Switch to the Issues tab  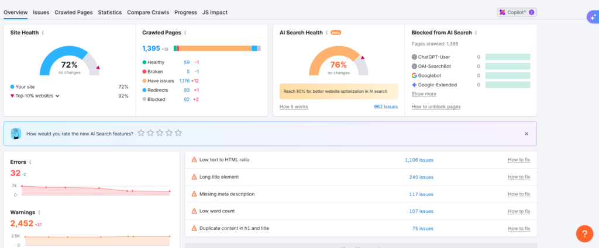coord(41,12)
